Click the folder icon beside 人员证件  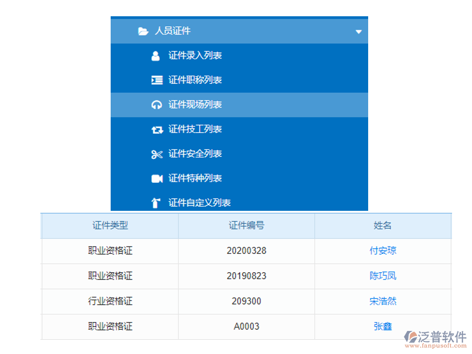point(143,31)
